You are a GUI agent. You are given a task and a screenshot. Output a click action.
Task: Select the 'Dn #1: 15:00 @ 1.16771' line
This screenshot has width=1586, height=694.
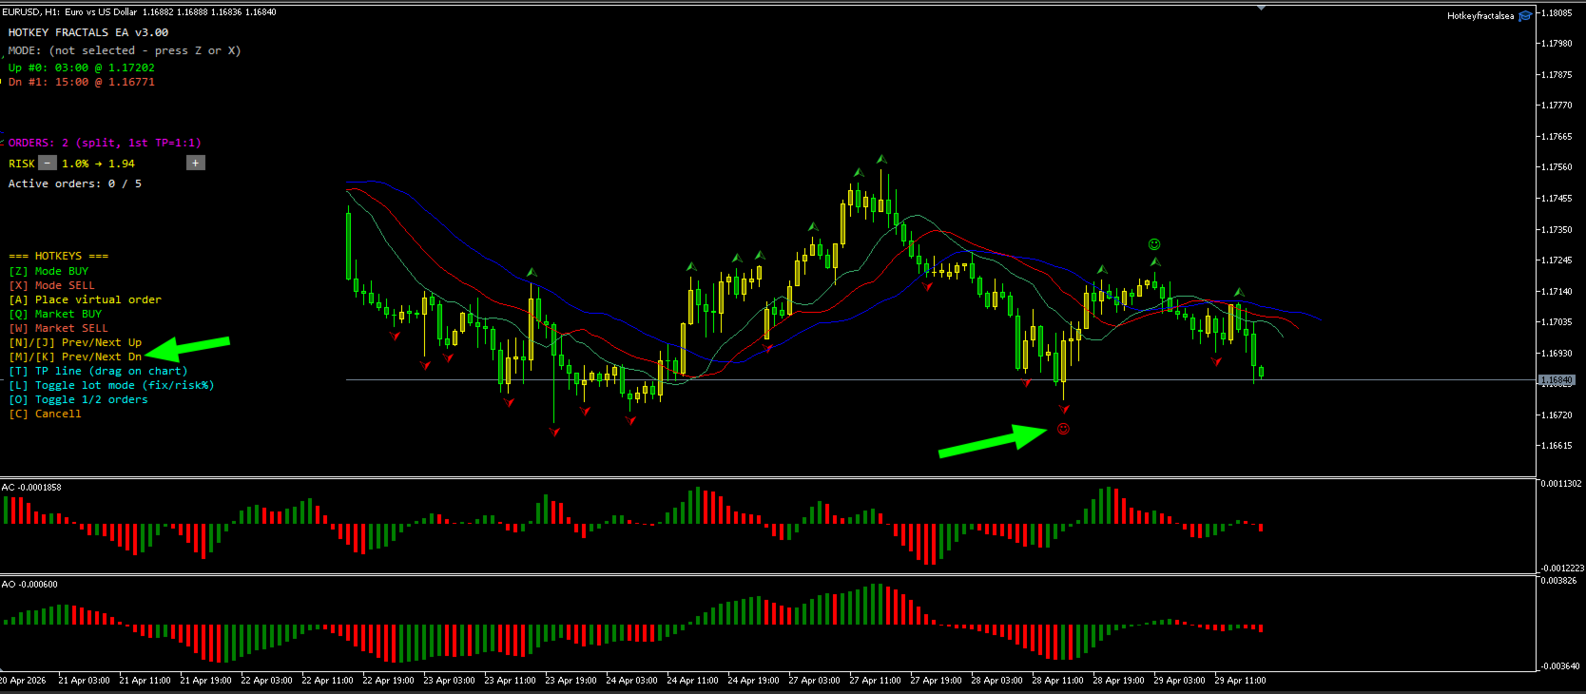[x=82, y=82]
